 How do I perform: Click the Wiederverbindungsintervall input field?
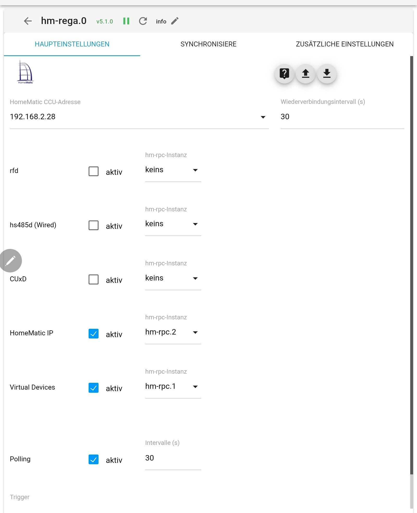coord(342,117)
